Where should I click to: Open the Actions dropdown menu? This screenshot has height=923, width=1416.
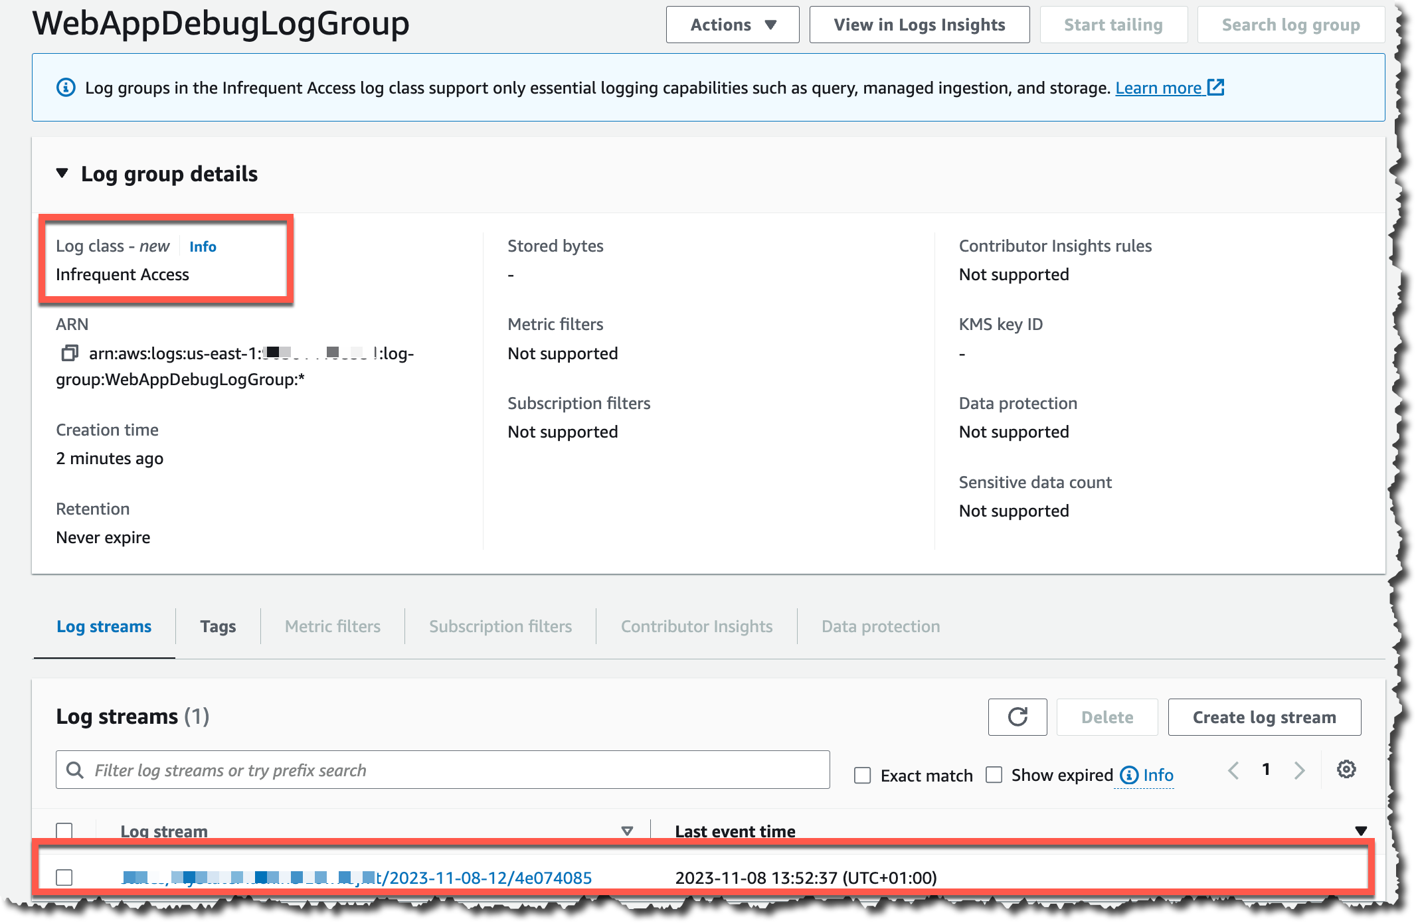tap(732, 25)
